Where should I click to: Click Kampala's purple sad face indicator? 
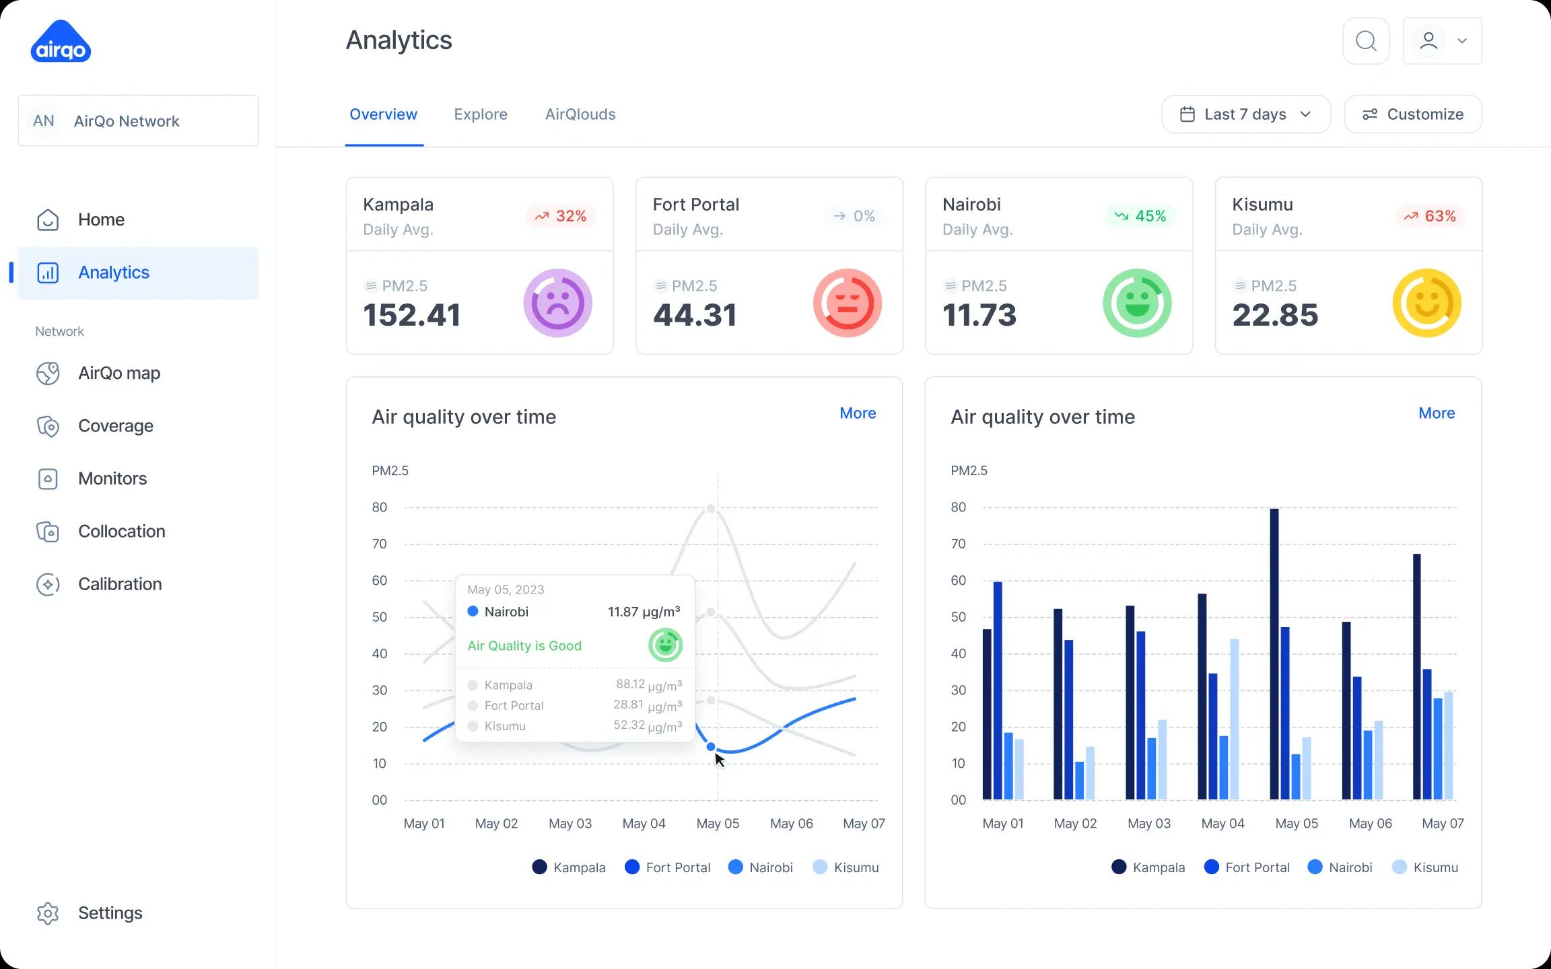click(557, 303)
